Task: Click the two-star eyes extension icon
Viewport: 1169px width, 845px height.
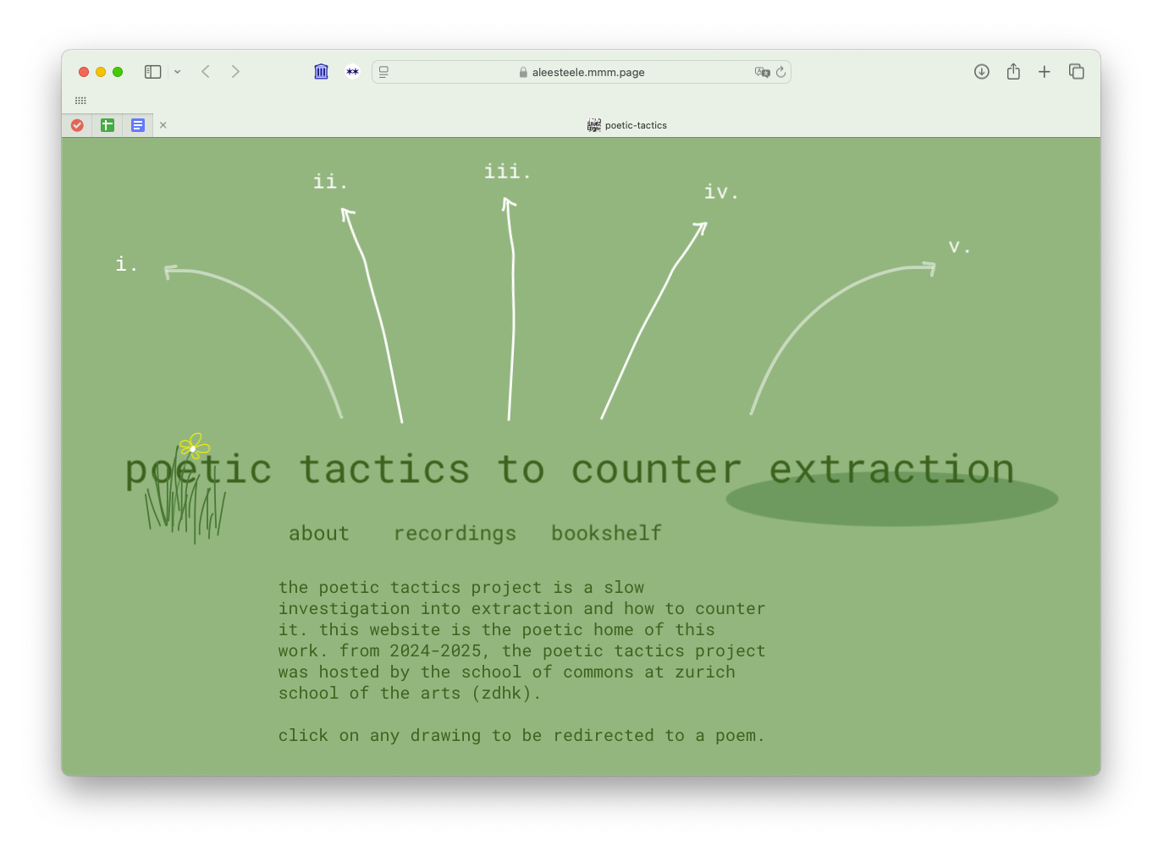Action: tap(352, 72)
